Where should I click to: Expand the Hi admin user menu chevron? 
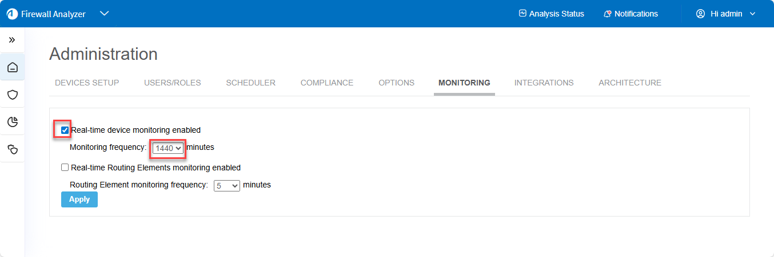(752, 14)
